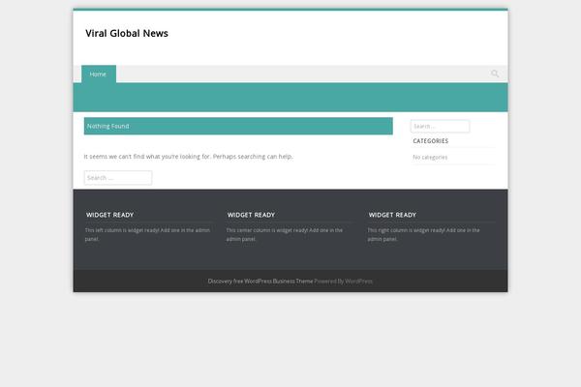The image size is (581, 387).
Task: Click the left footer WIDGET READY heading
Action: pos(109,215)
